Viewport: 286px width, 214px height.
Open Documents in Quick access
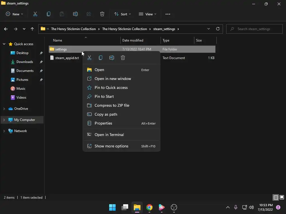[x=25, y=71]
